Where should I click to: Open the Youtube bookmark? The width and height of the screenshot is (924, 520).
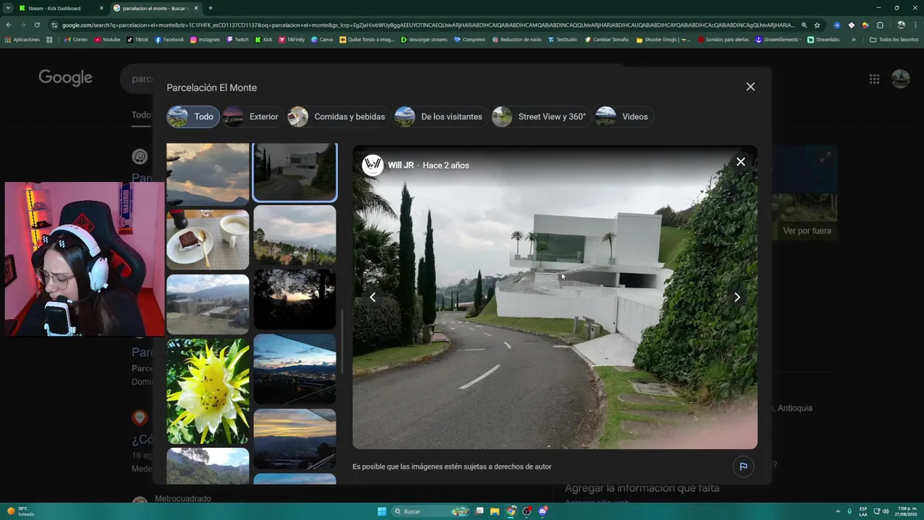pos(108,40)
